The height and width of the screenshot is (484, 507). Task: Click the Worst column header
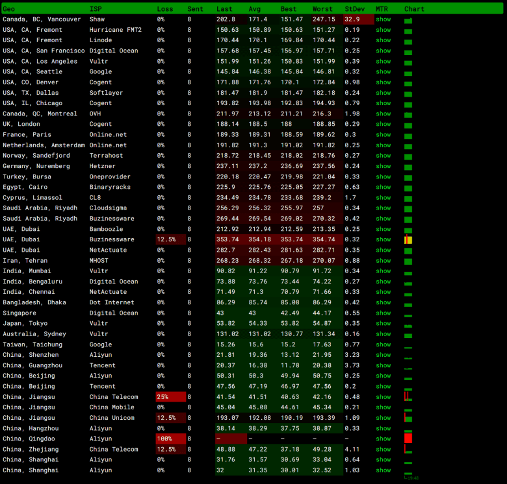coord(322,9)
